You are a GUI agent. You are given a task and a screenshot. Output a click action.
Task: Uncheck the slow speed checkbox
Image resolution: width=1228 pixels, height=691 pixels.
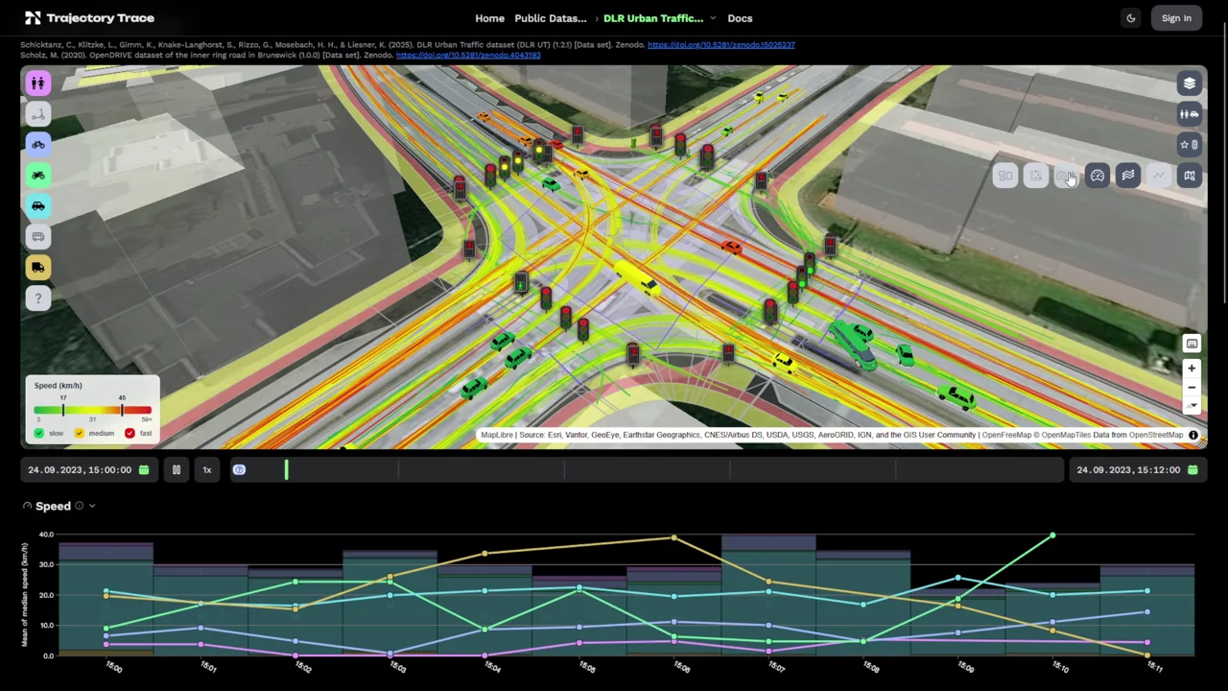point(39,433)
